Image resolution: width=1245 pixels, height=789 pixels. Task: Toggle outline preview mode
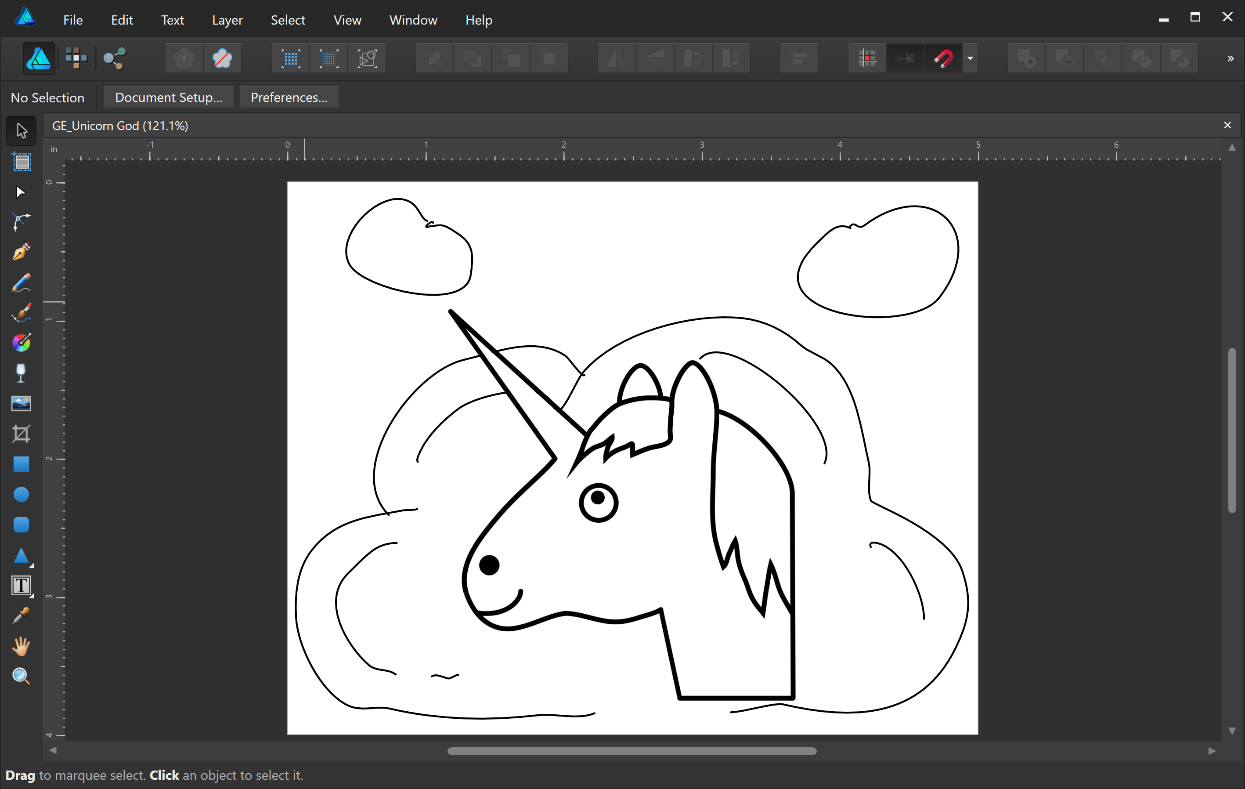[367, 58]
